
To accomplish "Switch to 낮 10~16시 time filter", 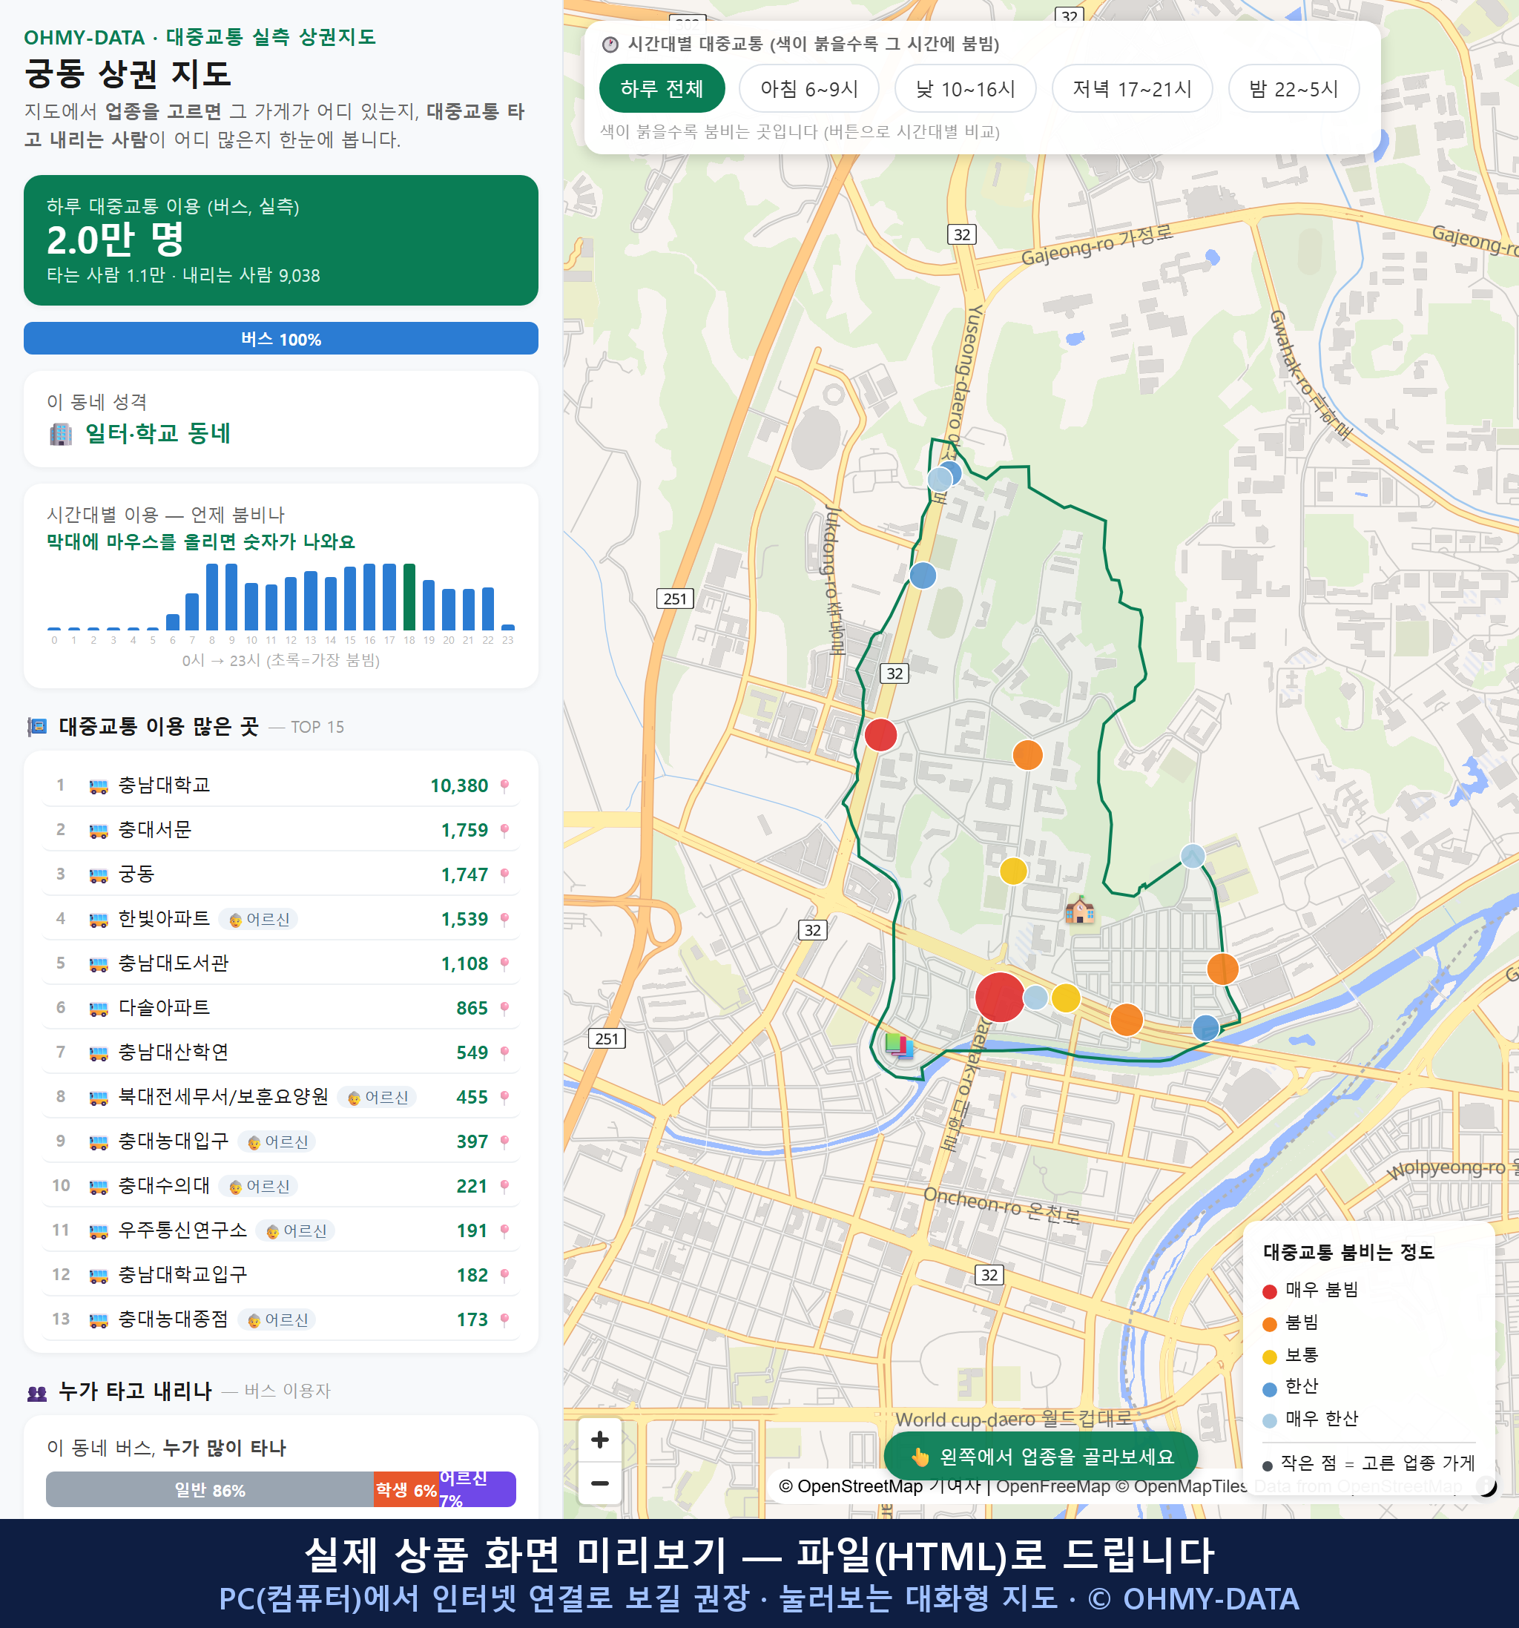I will tap(965, 88).
